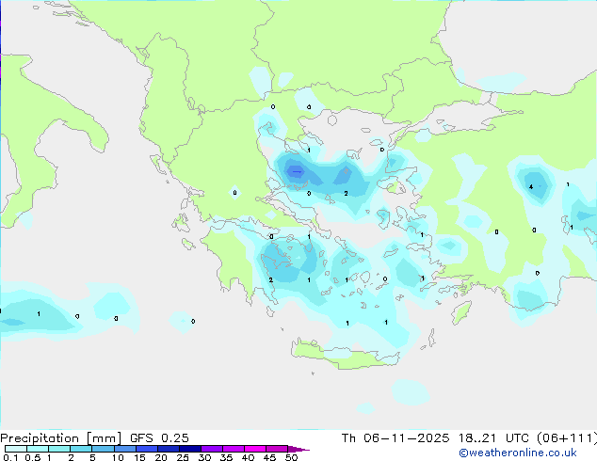Click the value '4' over western Turkey
This screenshot has width=597, height=461.
[x=531, y=187]
